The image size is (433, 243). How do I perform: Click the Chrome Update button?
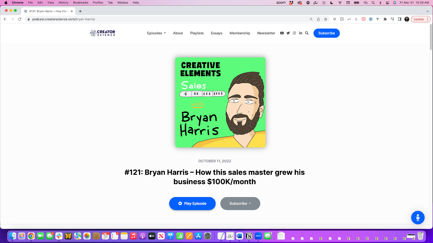pos(419,19)
